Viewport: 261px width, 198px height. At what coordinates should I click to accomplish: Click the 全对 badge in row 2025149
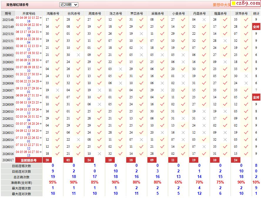pyautogui.click(x=256, y=27)
